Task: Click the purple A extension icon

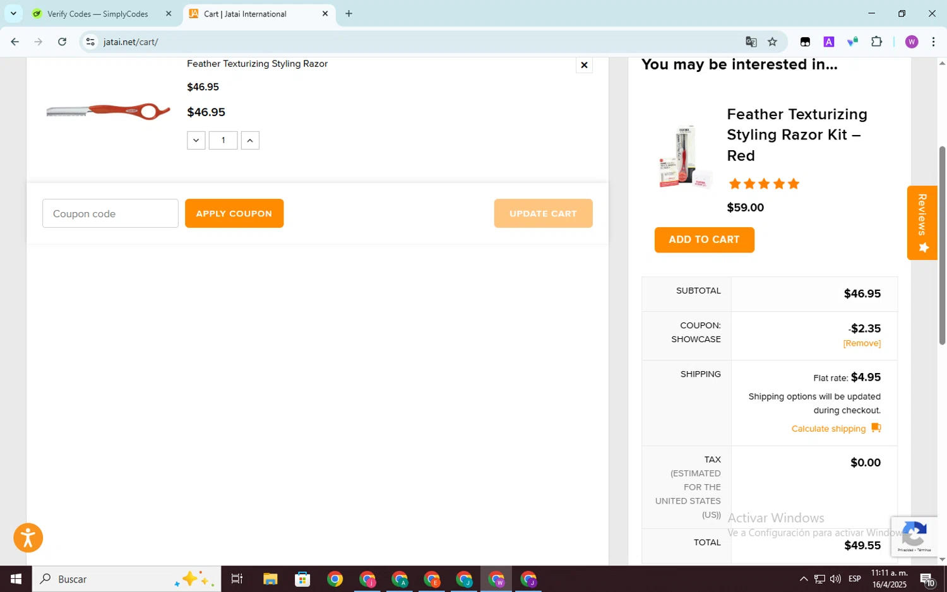Action: [x=829, y=42]
